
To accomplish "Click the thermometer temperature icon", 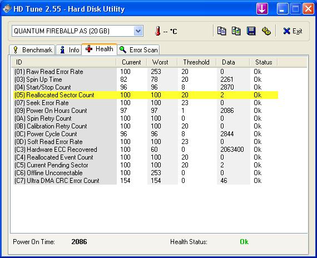I will (x=158, y=31).
